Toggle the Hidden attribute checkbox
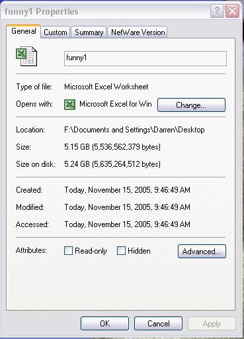Image resolution: width=244 pixels, height=339 pixels. point(121,251)
